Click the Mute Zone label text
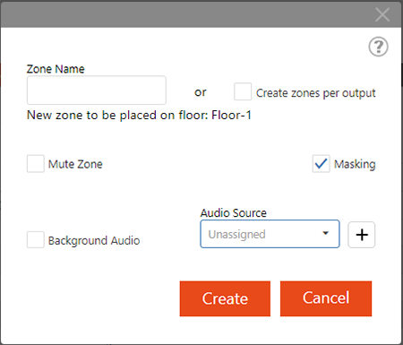This screenshot has height=345, width=403. pos(75,164)
